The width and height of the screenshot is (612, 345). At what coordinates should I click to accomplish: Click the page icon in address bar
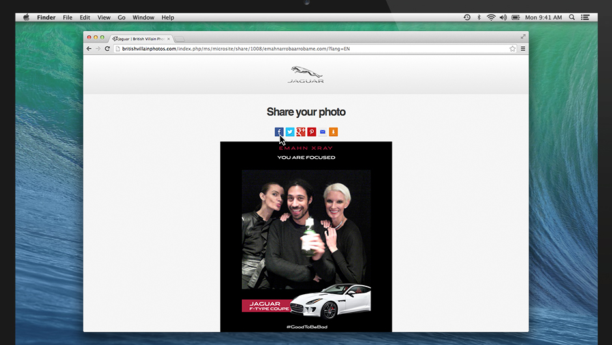click(117, 49)
